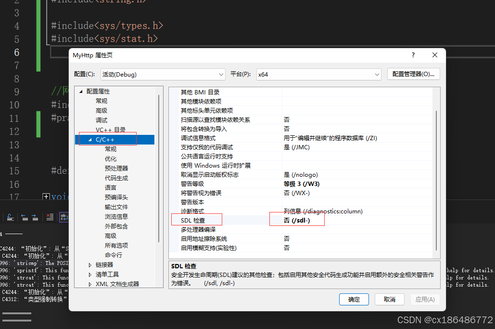Expand the XML 文档生成器 node
The width and height of the screenshot is (495, 329).
[x=89, y=284]
